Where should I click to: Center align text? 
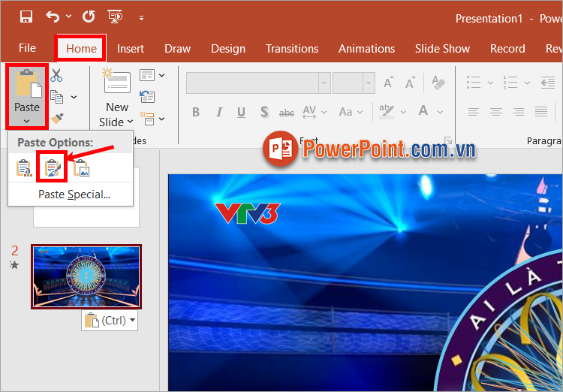tap(496, 112)
